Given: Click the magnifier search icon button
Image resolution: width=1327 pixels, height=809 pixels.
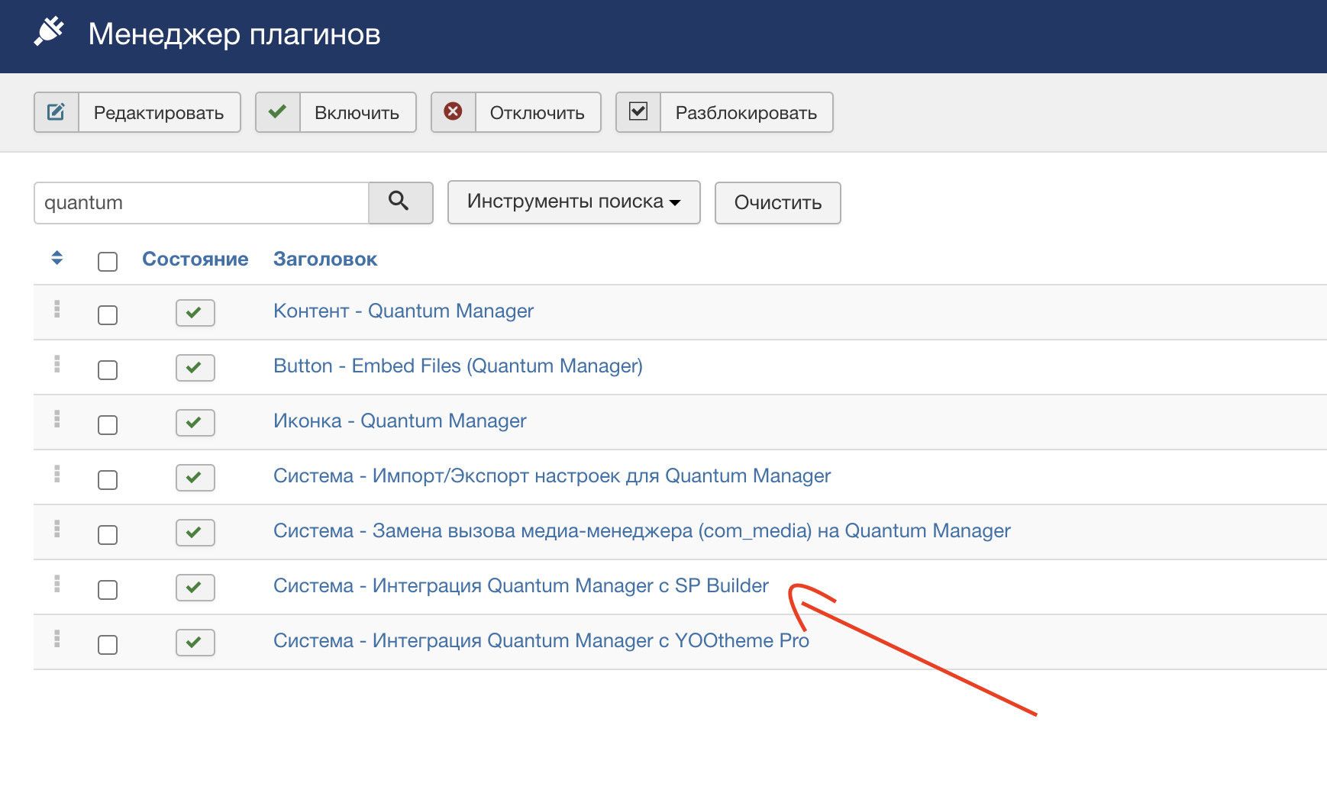Looking at the screenshot, I should (x=400, y=202).
